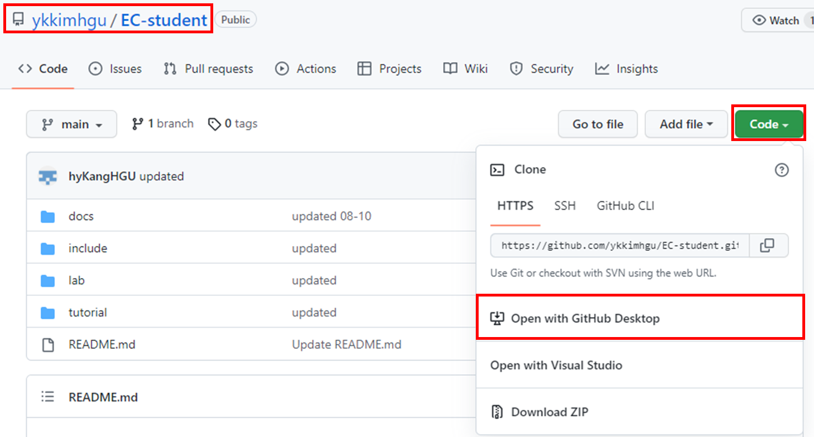Click the README table of contents icon
The width and height of the screenshot is (814, 437).
(x=48, y=397)
